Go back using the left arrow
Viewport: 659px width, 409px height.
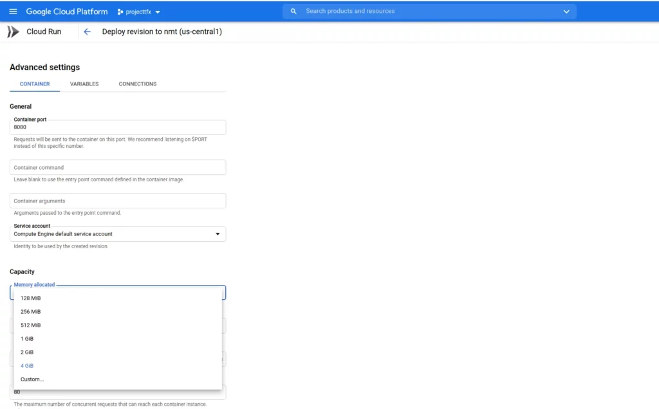[87, 32]
